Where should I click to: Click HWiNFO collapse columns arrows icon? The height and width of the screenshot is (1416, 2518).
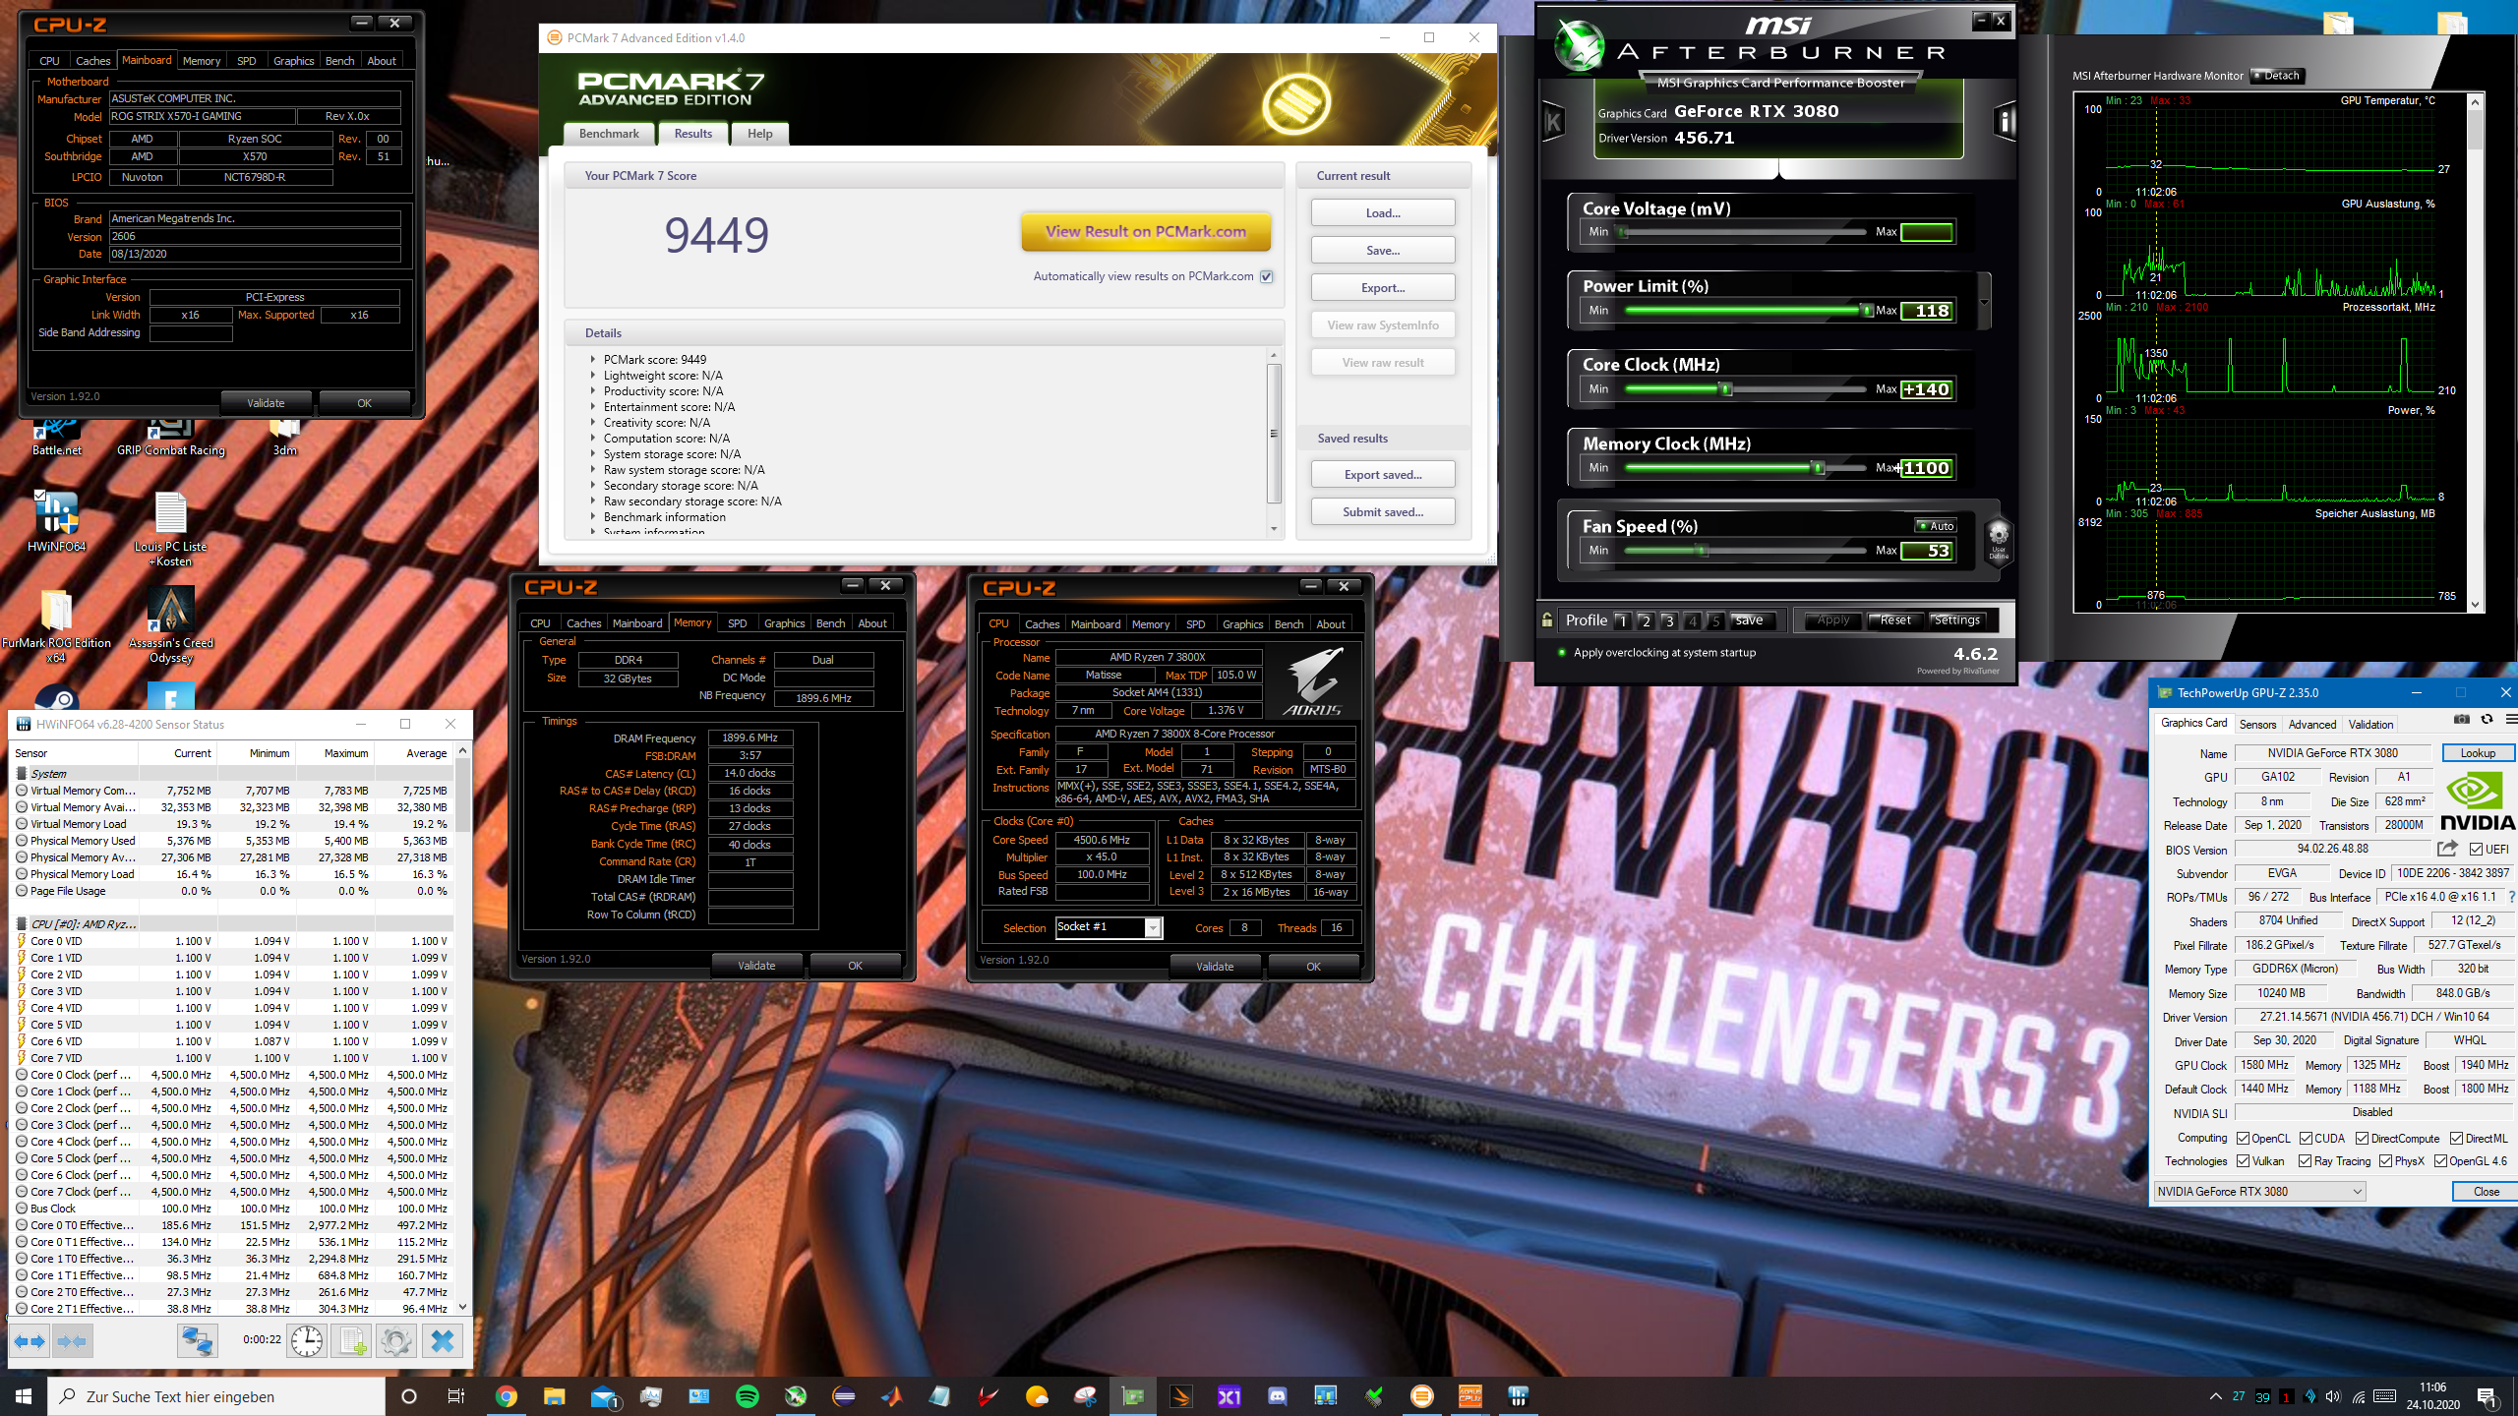coord(72,1341)
